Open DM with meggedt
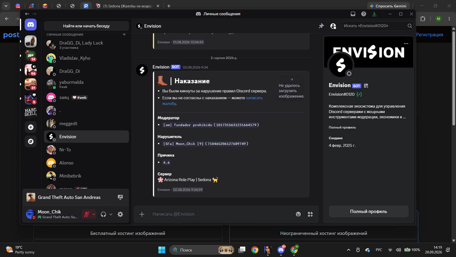 [x=86, y=124]
